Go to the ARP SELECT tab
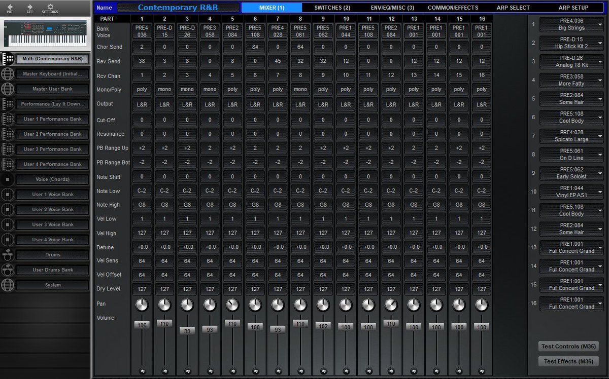Screen dimensions: 609x379 point(513,8)
